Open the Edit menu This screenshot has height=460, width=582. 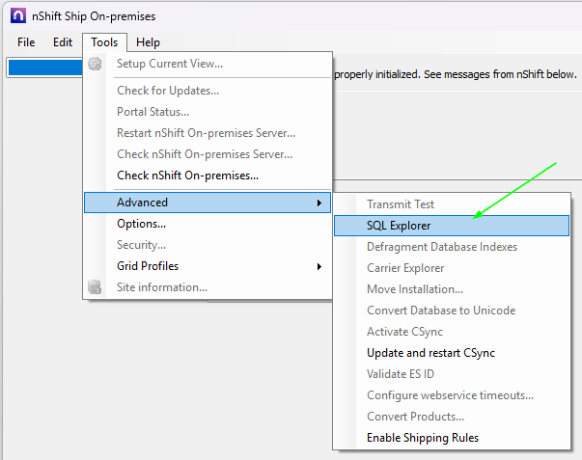click(63, 42)
